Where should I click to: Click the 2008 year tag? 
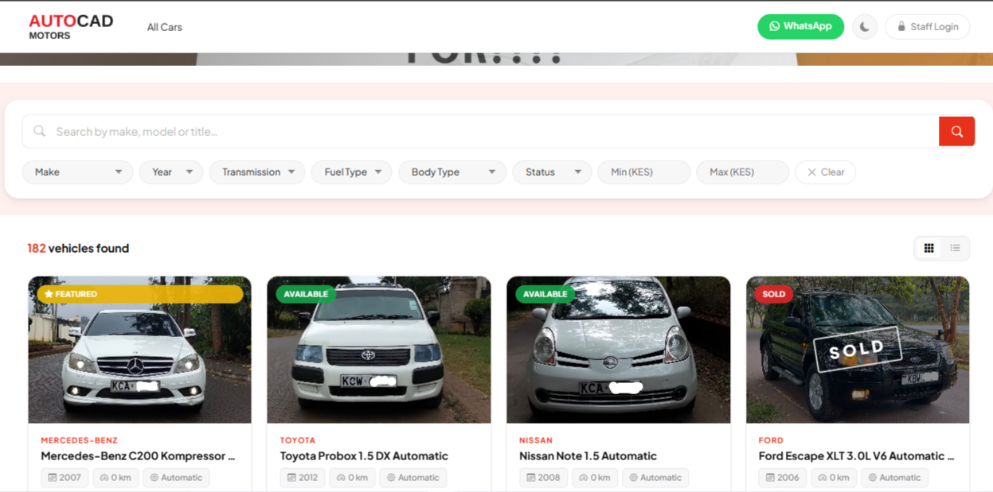(543, 478)
